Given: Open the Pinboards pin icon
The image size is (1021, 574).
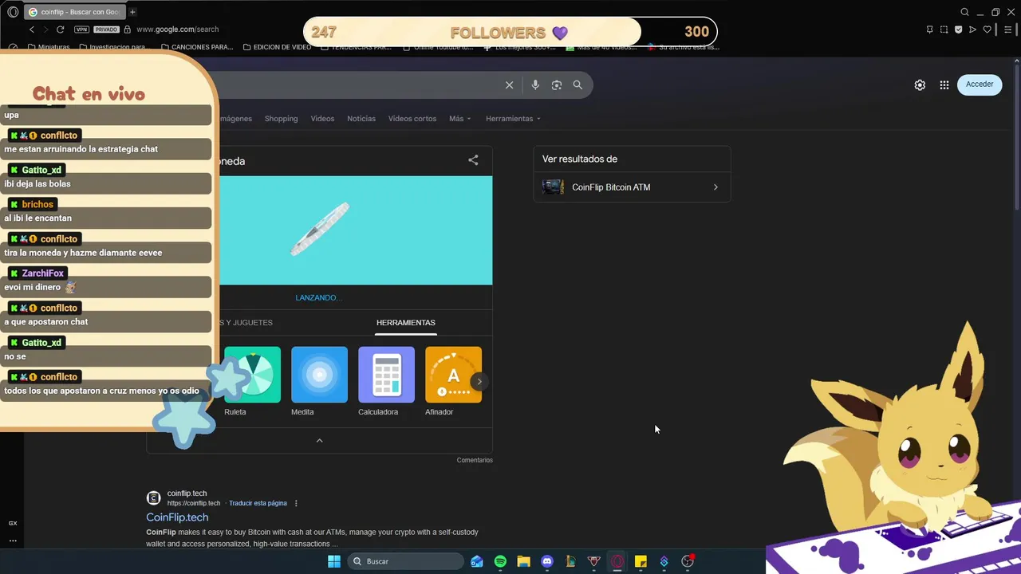Looking at the screenshot, I should tap(930, 29).
